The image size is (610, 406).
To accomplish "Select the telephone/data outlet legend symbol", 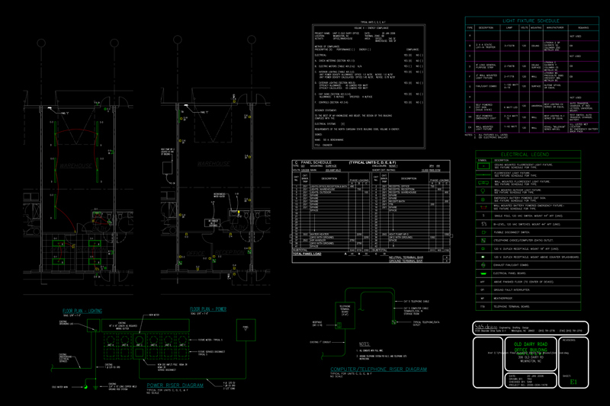I will [x=483, y=240].
